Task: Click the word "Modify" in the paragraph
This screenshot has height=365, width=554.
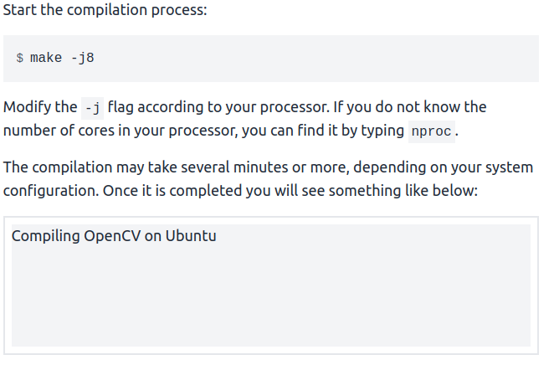Action: [28, 108]
